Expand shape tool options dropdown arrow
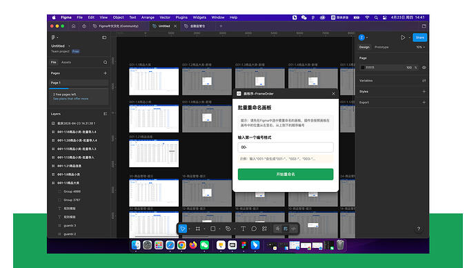The image size is (476, 268). coord(219,229)
